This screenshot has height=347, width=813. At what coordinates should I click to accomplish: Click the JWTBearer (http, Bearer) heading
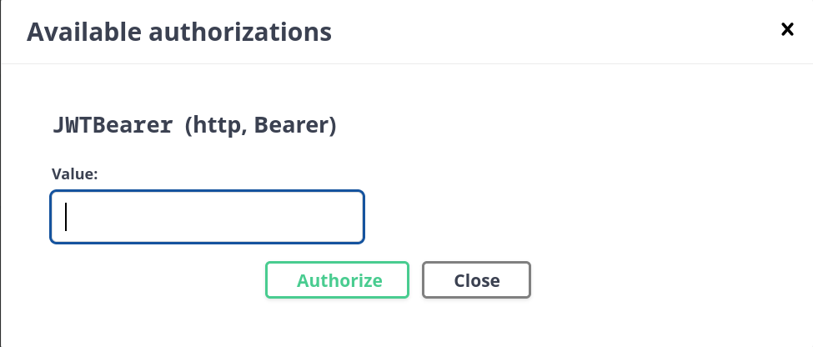click(193, 126)
